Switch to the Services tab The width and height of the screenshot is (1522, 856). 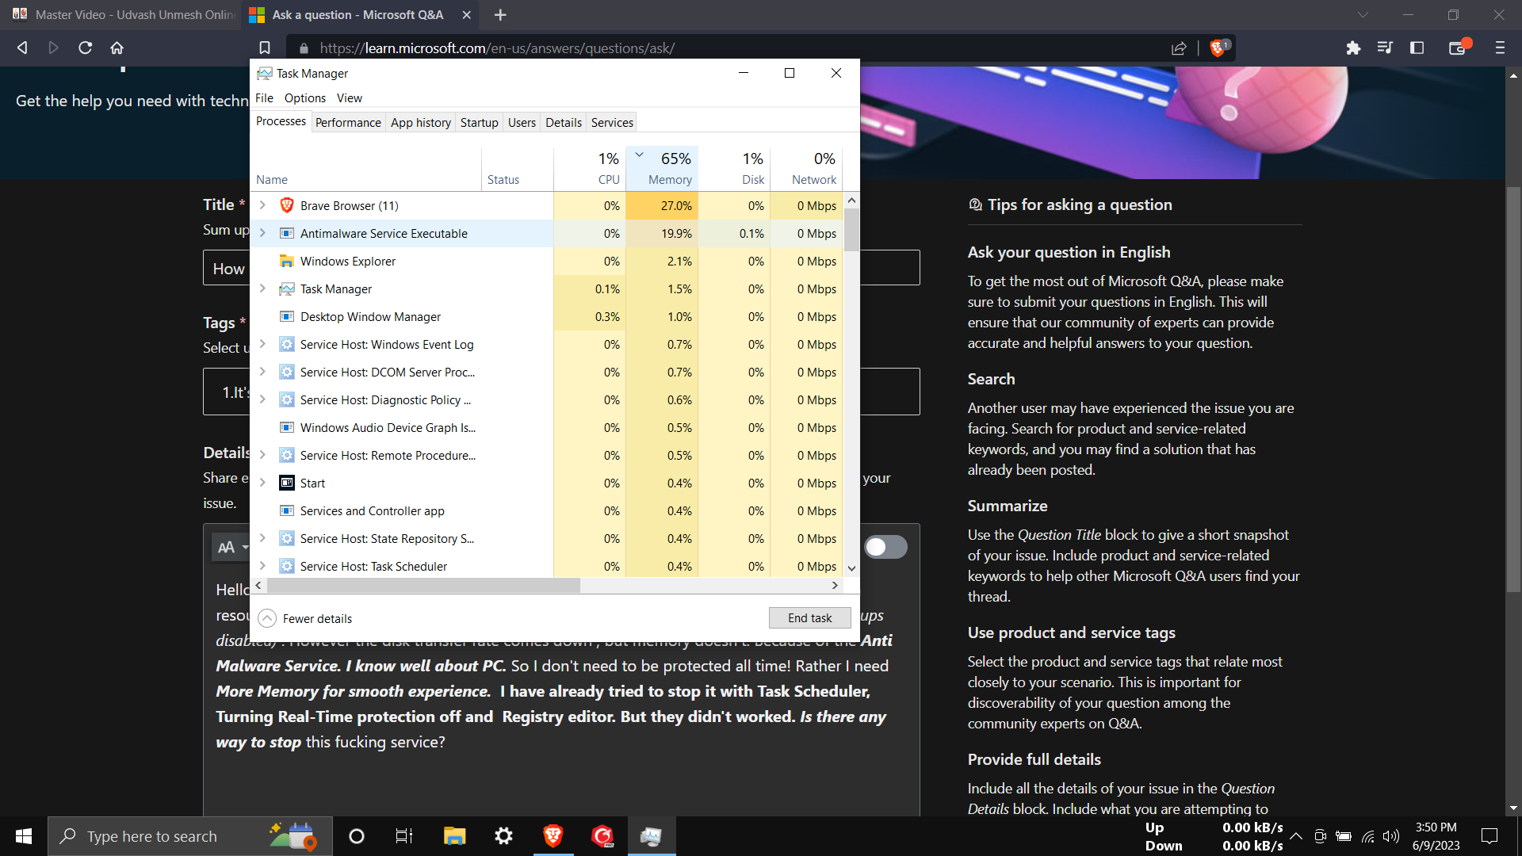point(612,123)
